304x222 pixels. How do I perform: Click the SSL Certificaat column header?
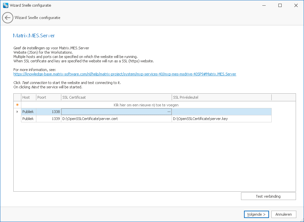(117, 97)
